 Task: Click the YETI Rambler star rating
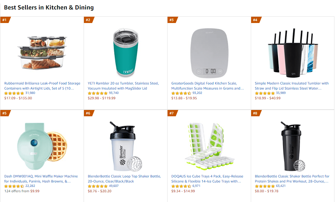(98, 93)
